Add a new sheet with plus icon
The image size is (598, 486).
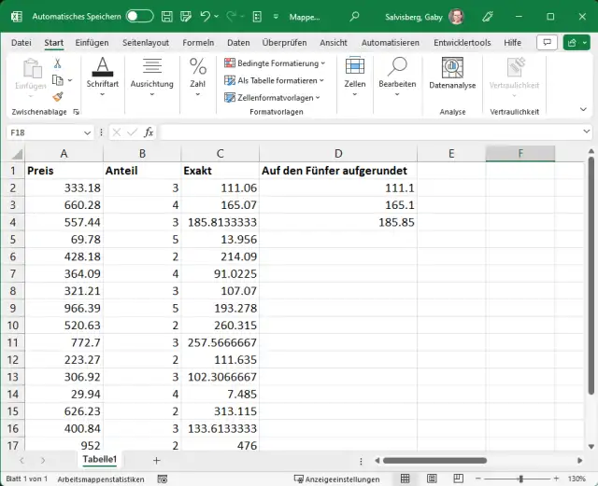pyautogui.click(x=156, y=460)
